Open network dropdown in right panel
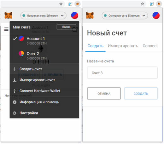This screenshot has height=144, width=164. [x=125, y=15]
